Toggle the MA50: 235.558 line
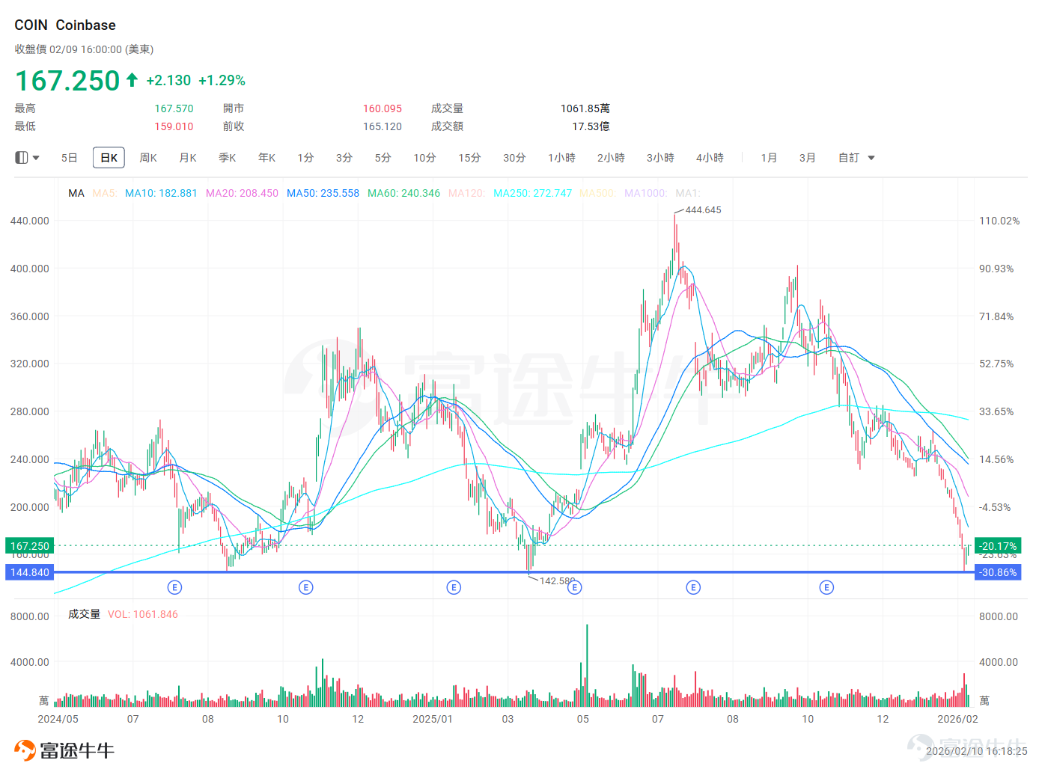Image resolution: width=1042 pixels, height=775 pixels. click(x=323, y=193)
